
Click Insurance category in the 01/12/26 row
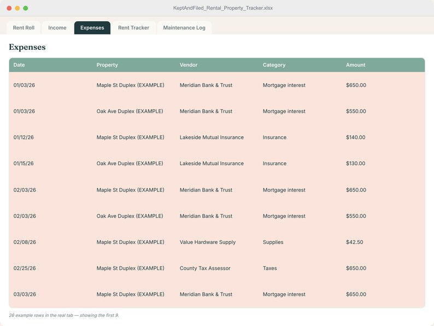274,137
